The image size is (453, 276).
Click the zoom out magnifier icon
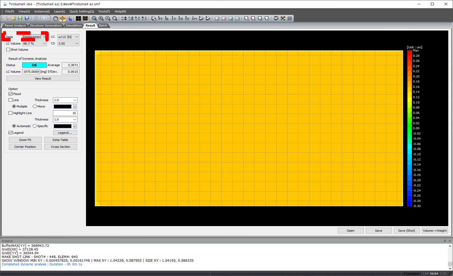108,18
